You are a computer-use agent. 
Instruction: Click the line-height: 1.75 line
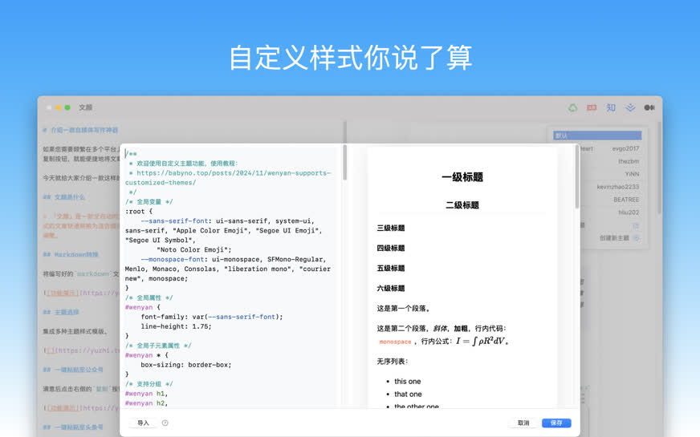click(x=176, y=326)
